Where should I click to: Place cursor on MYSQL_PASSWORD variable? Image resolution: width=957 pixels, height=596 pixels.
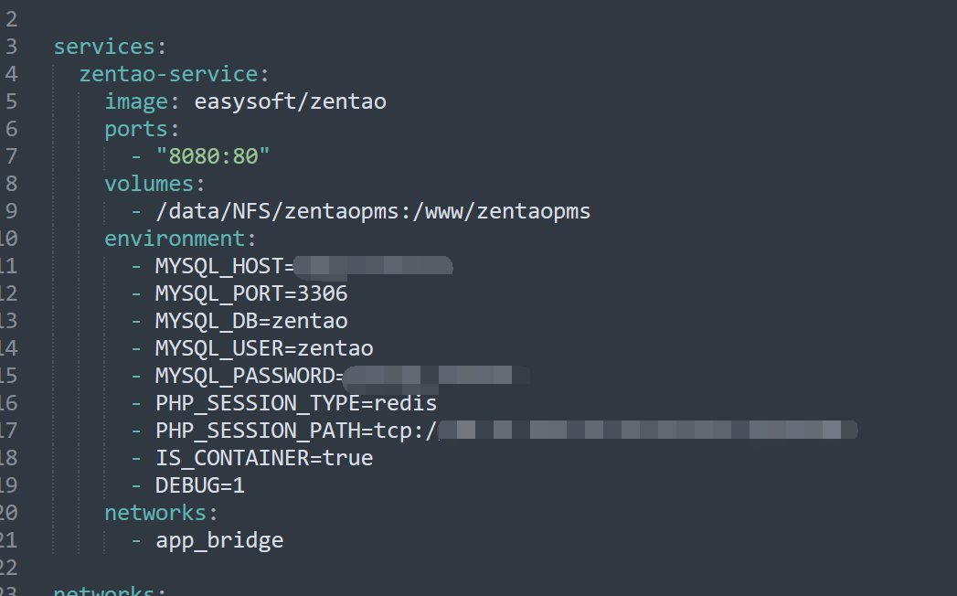tap(245, 376)
